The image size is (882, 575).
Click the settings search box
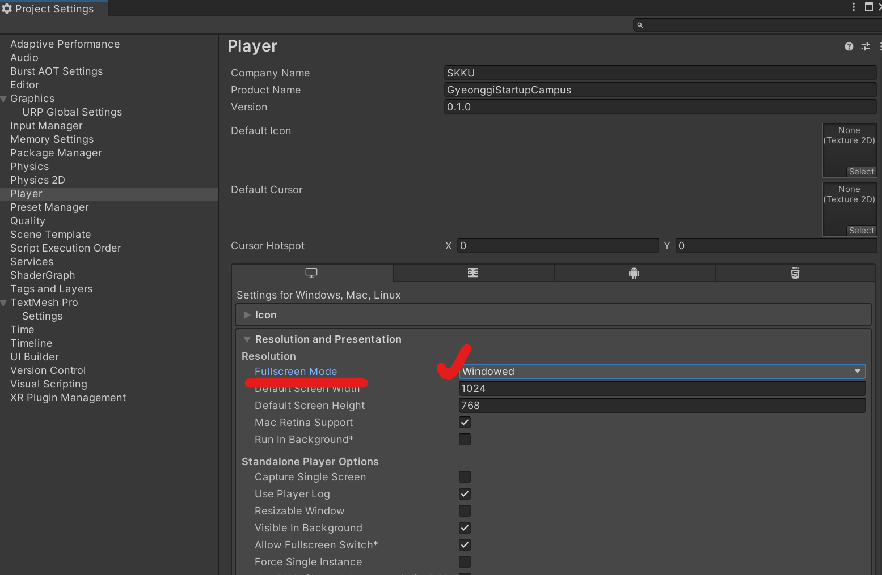(x=757, y=25)
